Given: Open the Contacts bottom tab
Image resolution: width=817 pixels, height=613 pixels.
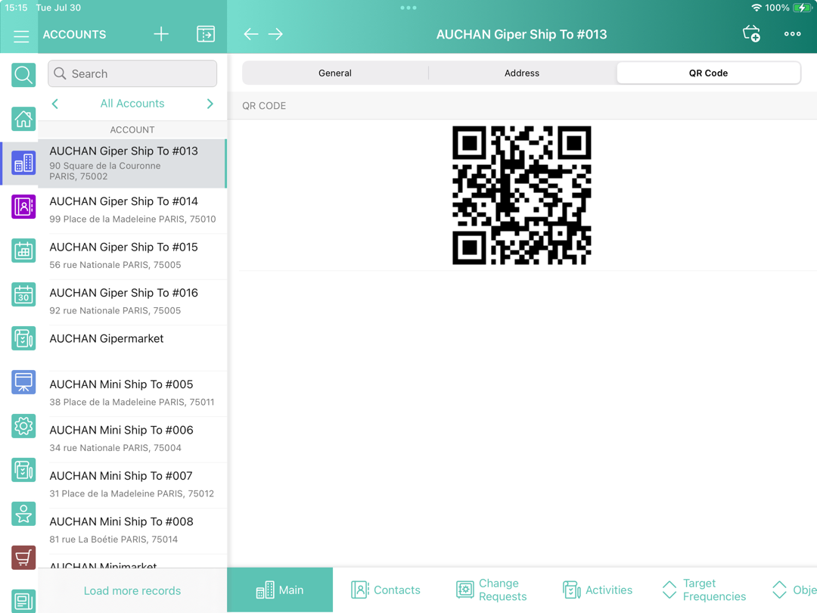Looking at the screenshot, I should point(386,590).
